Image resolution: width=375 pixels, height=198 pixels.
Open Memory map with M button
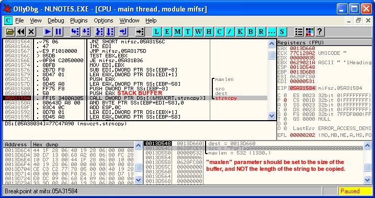coord(177,31)
